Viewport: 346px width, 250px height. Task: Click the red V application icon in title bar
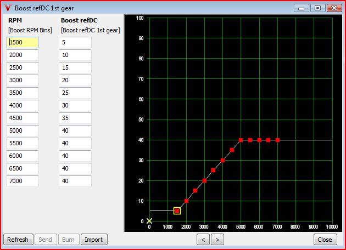point(8,8)
